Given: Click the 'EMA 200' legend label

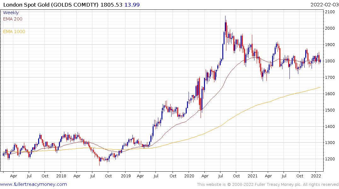Looking at the screenshot, I should tap(13, 19).
